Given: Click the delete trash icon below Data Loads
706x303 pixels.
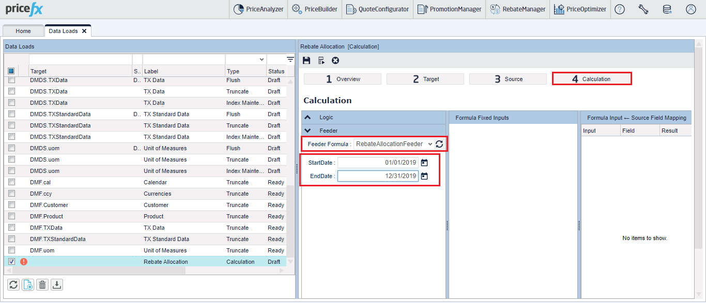Looking at the screenshot, I should pyautogui.click(x=43, y=284).
